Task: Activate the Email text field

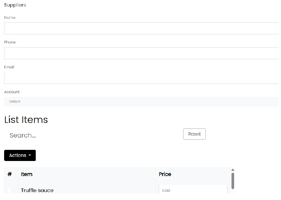Action: (141, 78)
